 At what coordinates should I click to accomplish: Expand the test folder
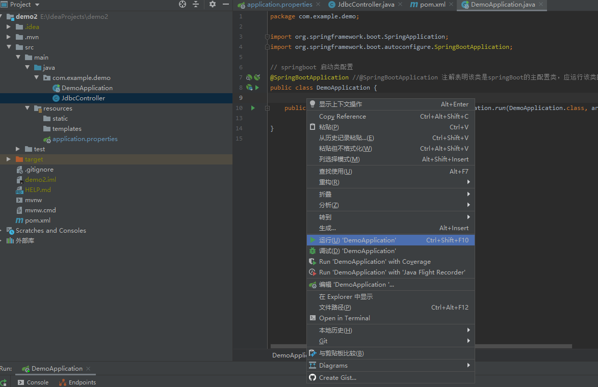pos(17,149)
